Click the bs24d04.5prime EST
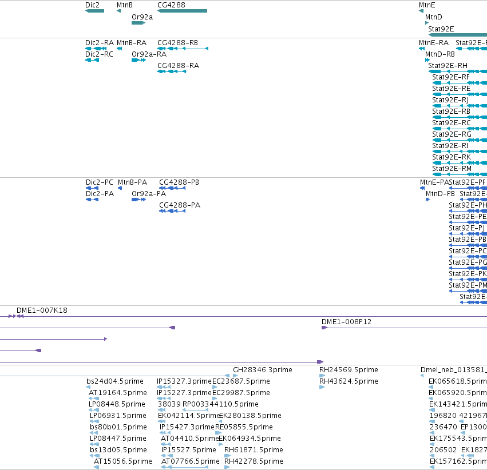The image size is (487, 470). [x=89, y=387]
